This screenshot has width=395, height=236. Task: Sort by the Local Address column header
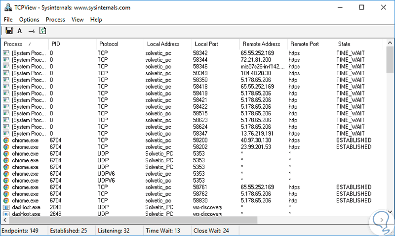click(x=168, y=44)
